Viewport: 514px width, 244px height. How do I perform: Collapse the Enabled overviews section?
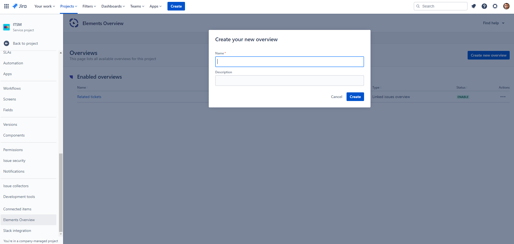pos(71,77)
